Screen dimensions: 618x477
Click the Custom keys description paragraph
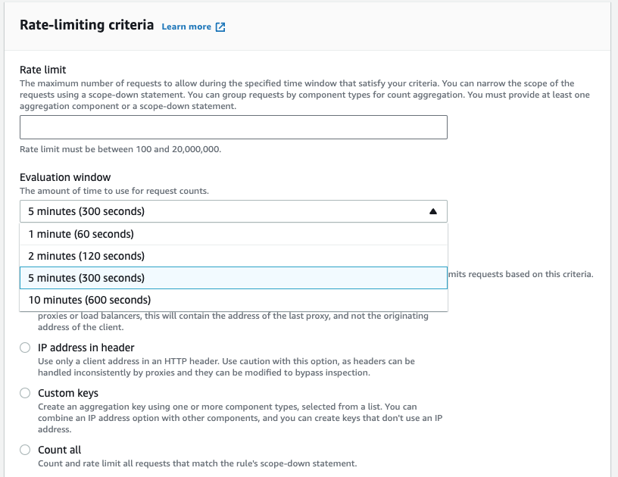[x=240, y=418]
